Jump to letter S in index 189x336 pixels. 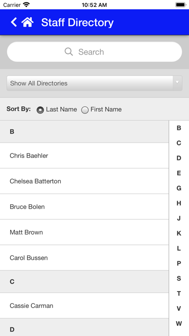[x=179, y=279]
